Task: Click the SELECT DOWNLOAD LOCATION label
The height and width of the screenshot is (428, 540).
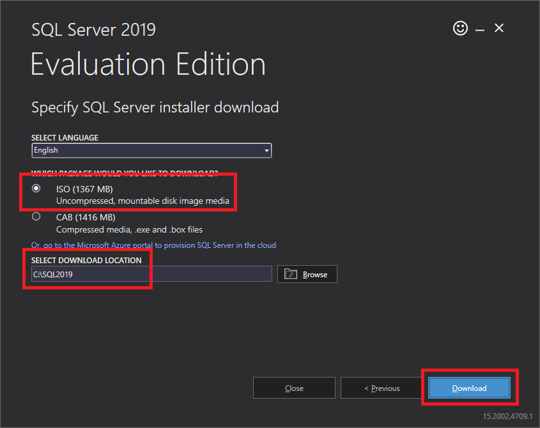Action: (86, 260)
